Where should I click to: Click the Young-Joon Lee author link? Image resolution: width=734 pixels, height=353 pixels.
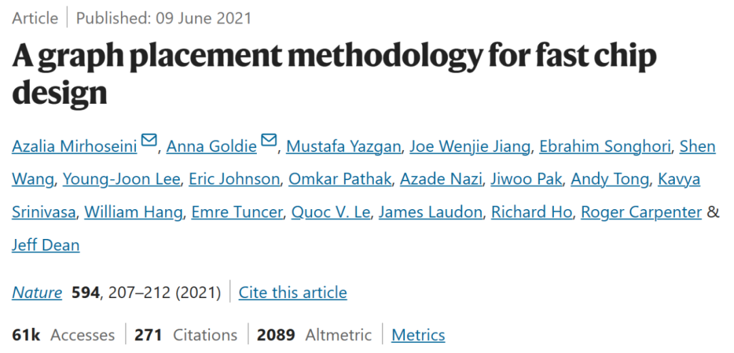121,179
